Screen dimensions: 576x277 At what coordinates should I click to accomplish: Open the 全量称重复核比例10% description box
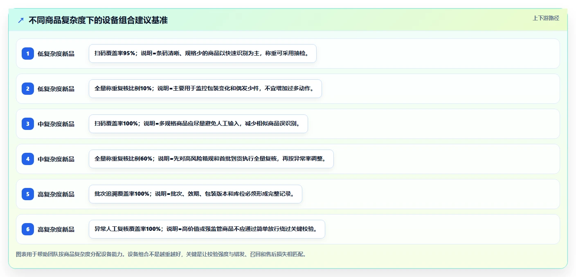(x=205, y=89)
